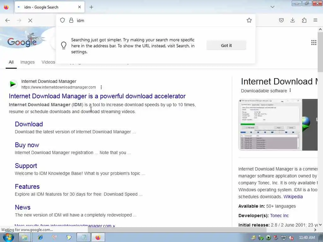Open the Support sitelink

pyautogui.click(x=26, y=166)
